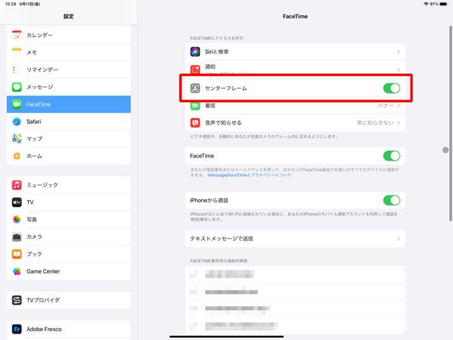Tap the センターフレーム person-frame icon
Viewport: 453px width, 340px height.
pyautogui.click(x=195, y=88)
